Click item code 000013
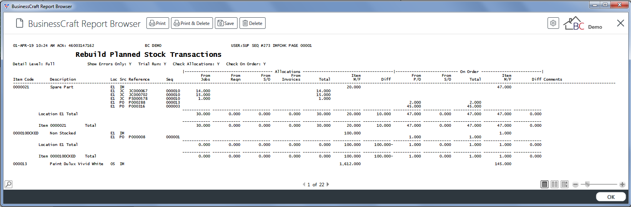 pos(20,164)
